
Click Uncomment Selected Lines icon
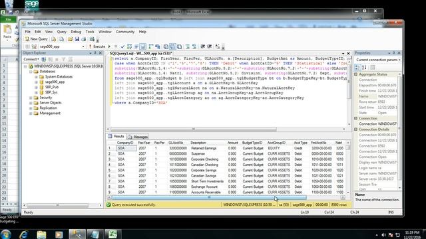(194, 46)
